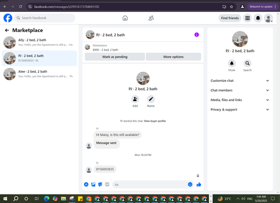The image size is (280, 203).
Task: Show hidden system tray icons
Action: 238,199
